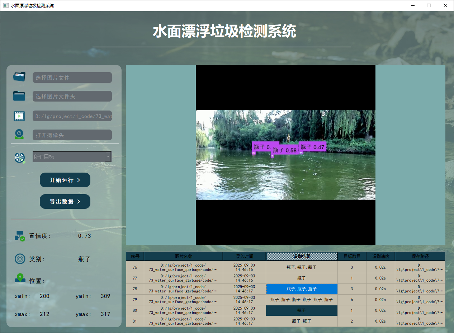The width and height of the screenshot is (454, 333).
Task: Click the detected video frame preview
Action: pos(285,155)
